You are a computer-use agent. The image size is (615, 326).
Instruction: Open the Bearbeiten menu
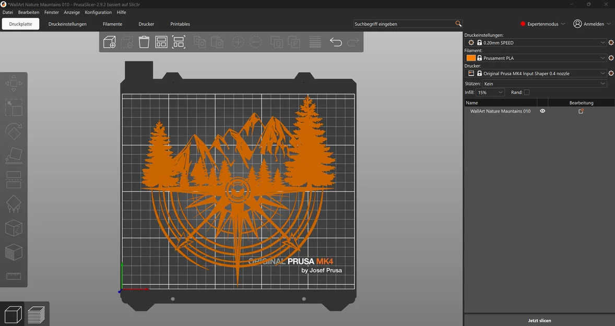[29, 12]
